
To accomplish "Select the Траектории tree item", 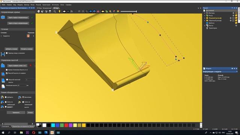I will (x=213, y=28).
